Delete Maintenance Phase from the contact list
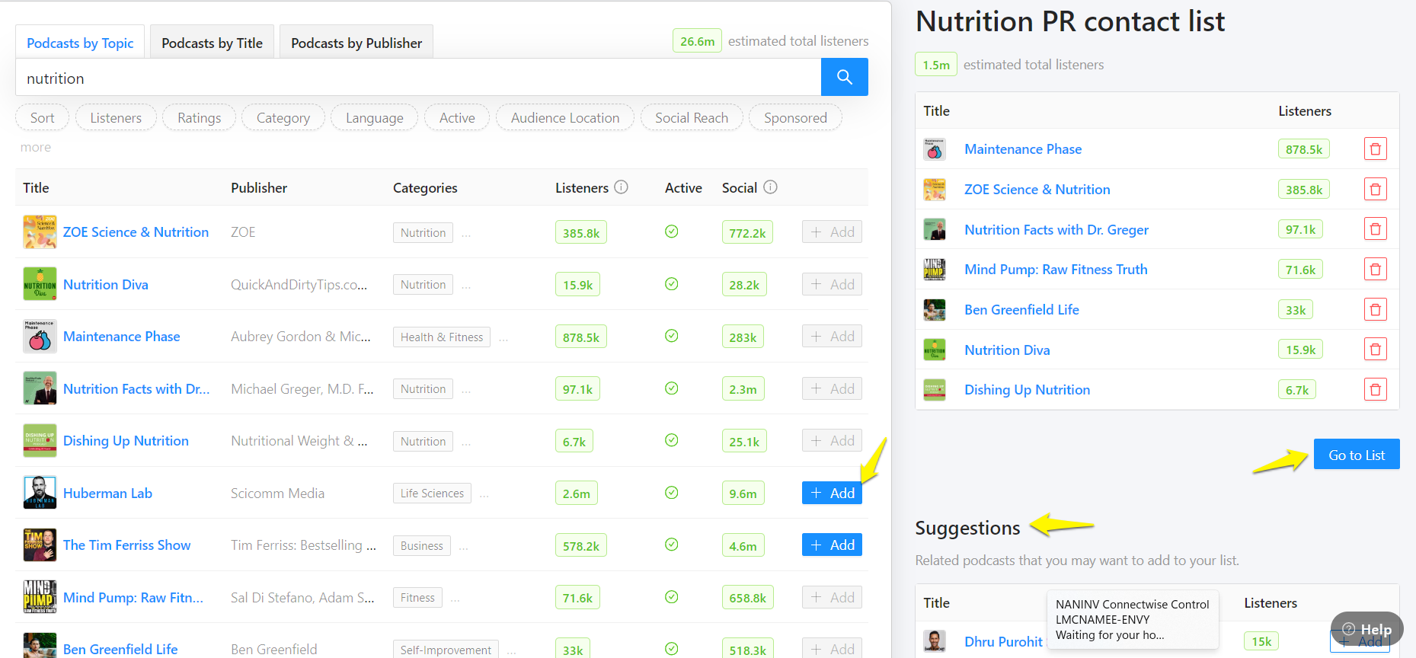Screen dimensions: 1416x658 point(1375,149)
